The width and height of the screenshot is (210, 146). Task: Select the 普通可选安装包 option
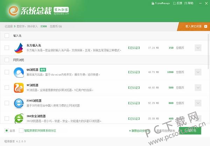[164, 131]
